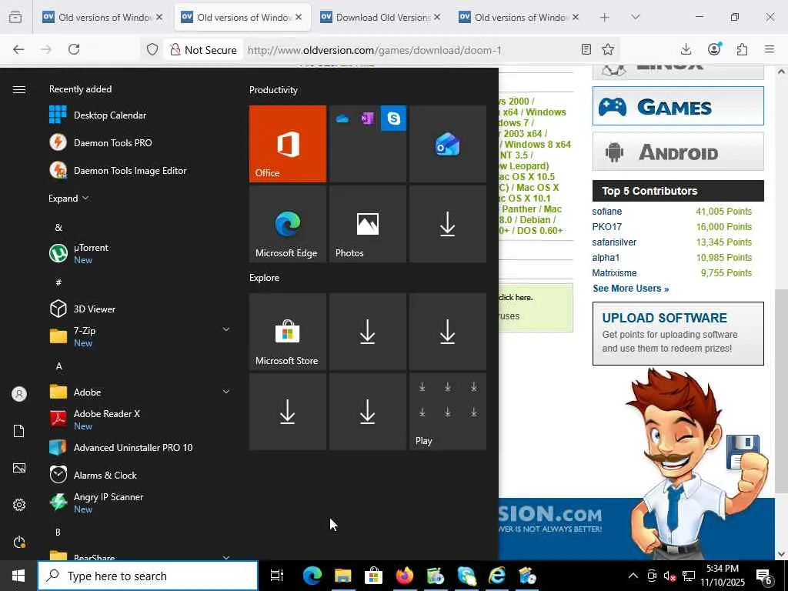Open File Explorer from the taskbar
This screenshot has height=591, width=788.
click(343, 576)
